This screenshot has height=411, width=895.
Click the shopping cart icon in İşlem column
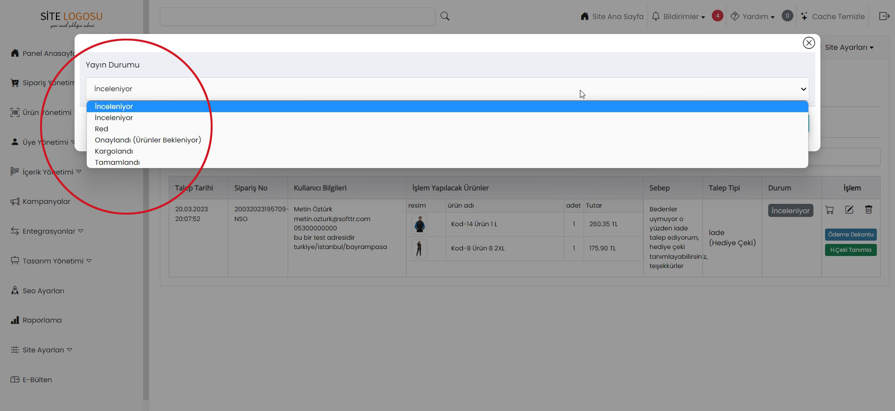[x=829, y=210]
